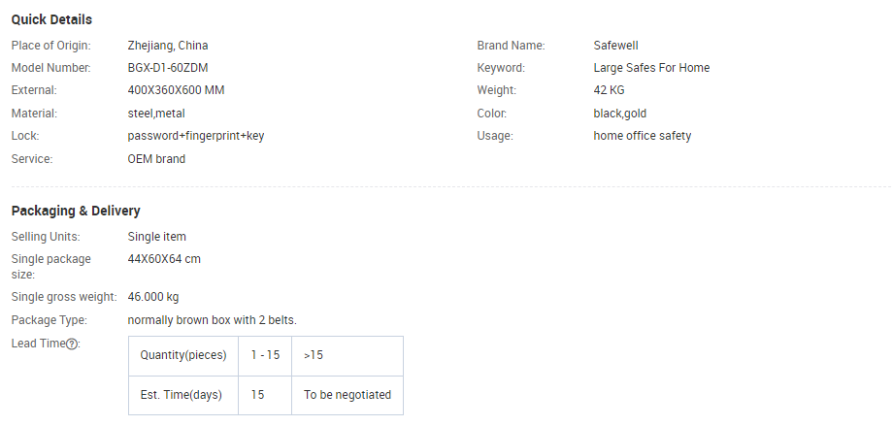
Task: Click the Est. Time(days) table cell
Action: pyautogui.click(x=183, y=395)
